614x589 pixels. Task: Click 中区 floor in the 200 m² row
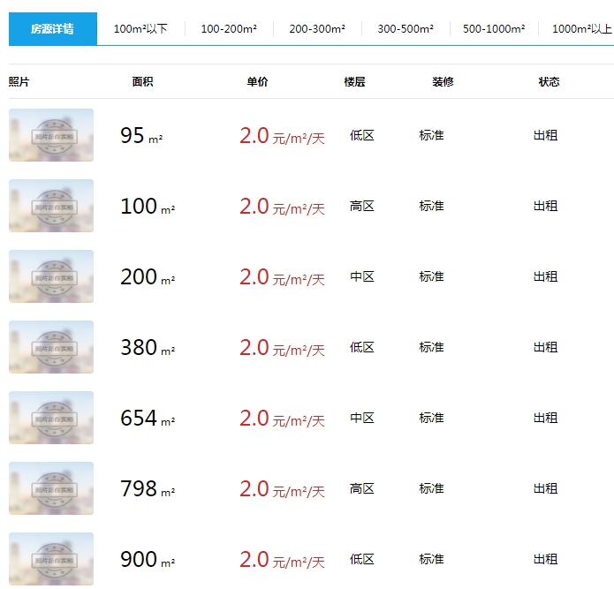click(x=362, y=276)
